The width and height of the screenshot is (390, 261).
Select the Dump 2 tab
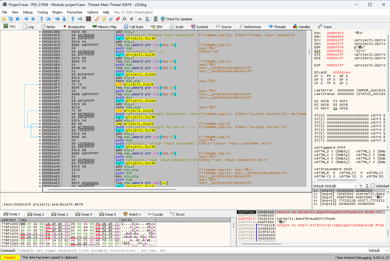point(36,214)
